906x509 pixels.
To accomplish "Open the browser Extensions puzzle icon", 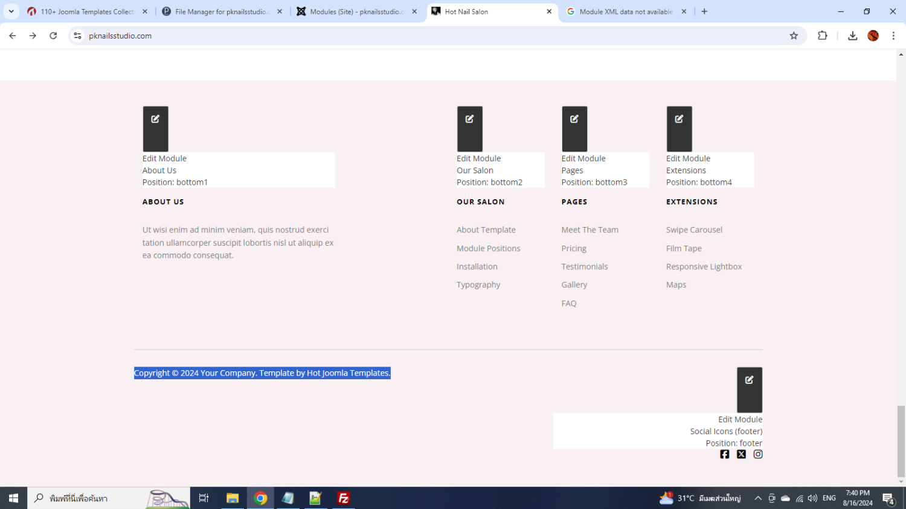I will click(x=822, y=36).
